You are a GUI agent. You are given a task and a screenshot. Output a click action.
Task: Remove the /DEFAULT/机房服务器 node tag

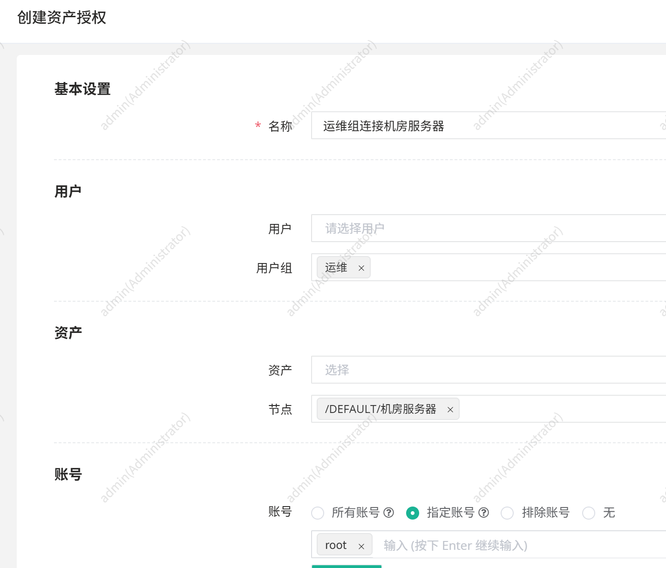[x=450, y=410]
